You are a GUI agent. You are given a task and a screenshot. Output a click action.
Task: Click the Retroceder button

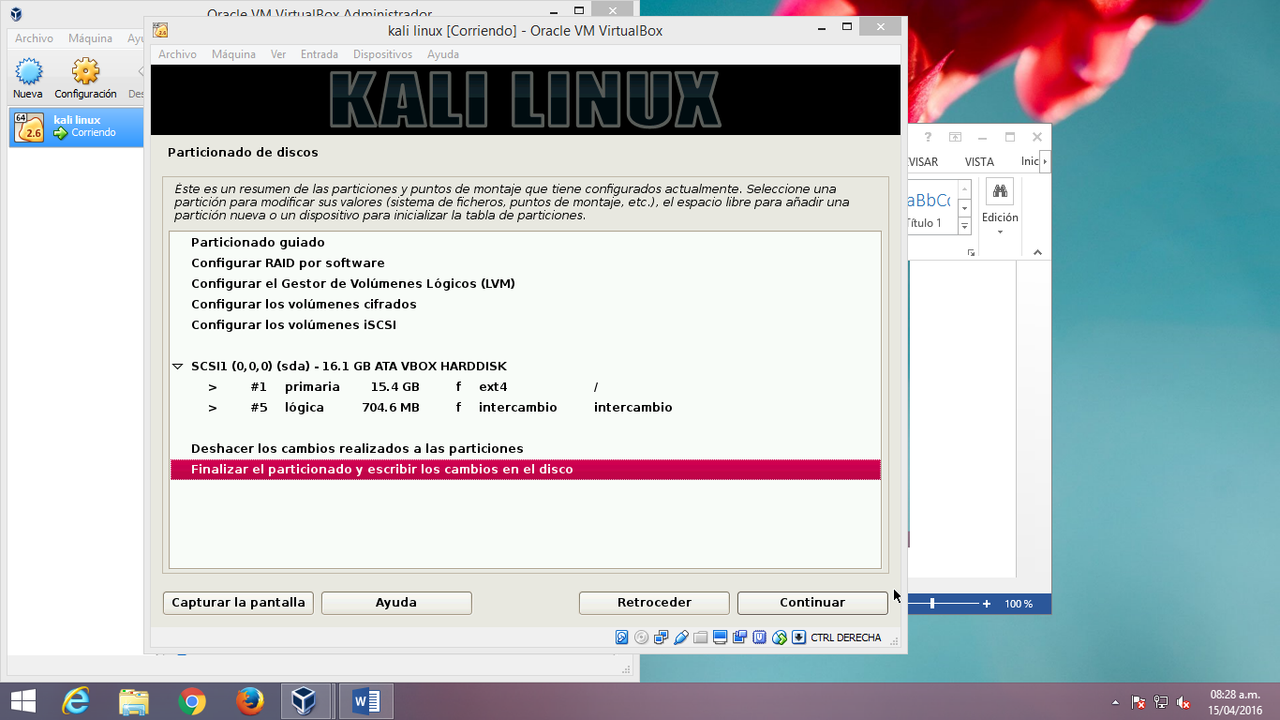(653, 603)
